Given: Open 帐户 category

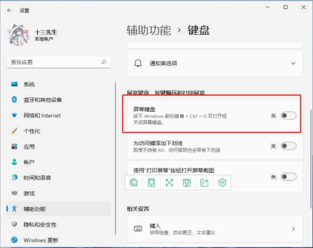Looking at the screenshot, I should [x=59, y=162].
